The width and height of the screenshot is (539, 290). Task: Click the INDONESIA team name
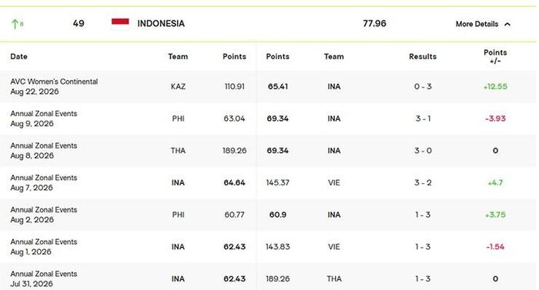click(x=161, y=23)
